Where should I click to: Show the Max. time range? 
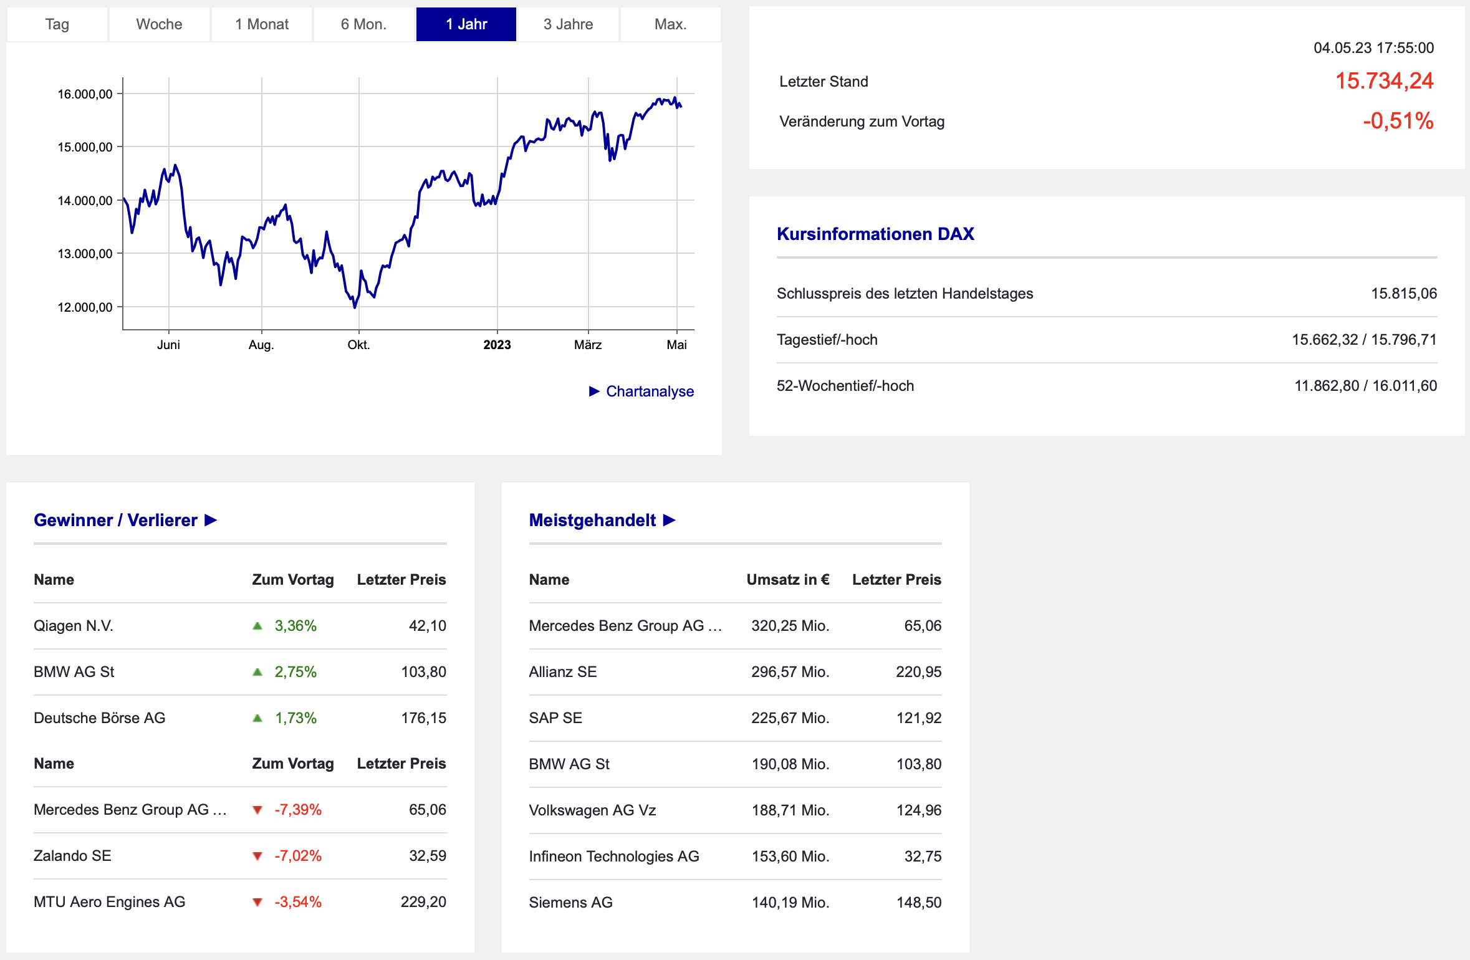670,24
